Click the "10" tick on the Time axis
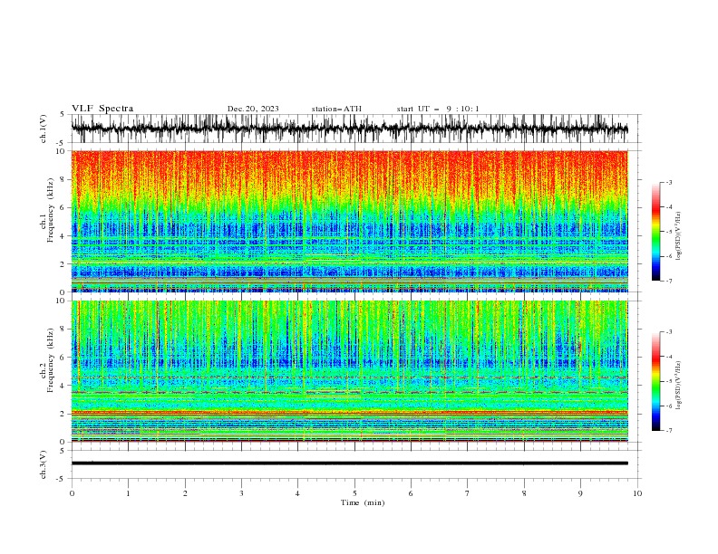718x554 pixels. [x=637, y=493]
